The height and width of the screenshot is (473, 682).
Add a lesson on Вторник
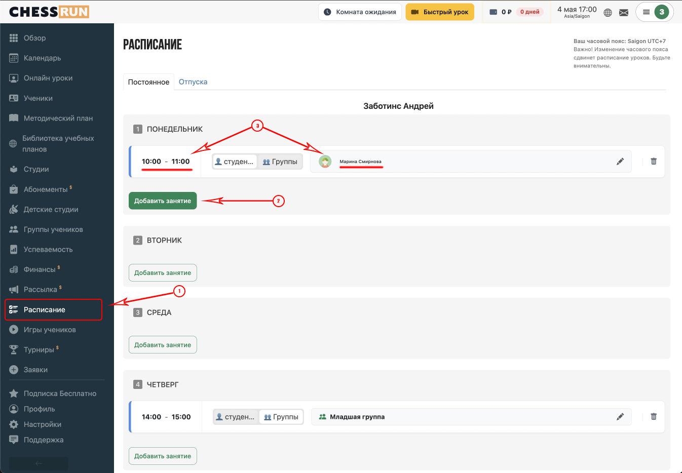163,273
